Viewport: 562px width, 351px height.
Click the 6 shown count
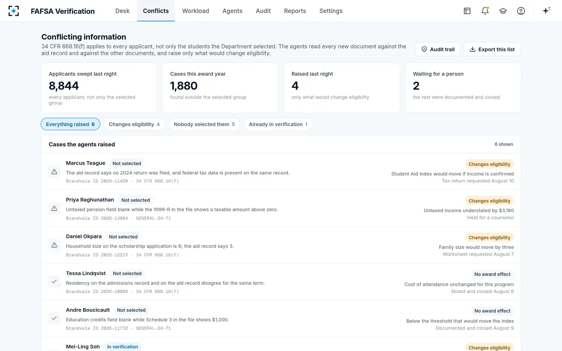click(x=504, y=144)
